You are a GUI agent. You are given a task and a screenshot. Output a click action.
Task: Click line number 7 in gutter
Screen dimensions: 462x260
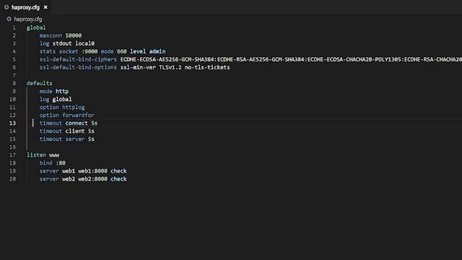(x=14, y=75)
